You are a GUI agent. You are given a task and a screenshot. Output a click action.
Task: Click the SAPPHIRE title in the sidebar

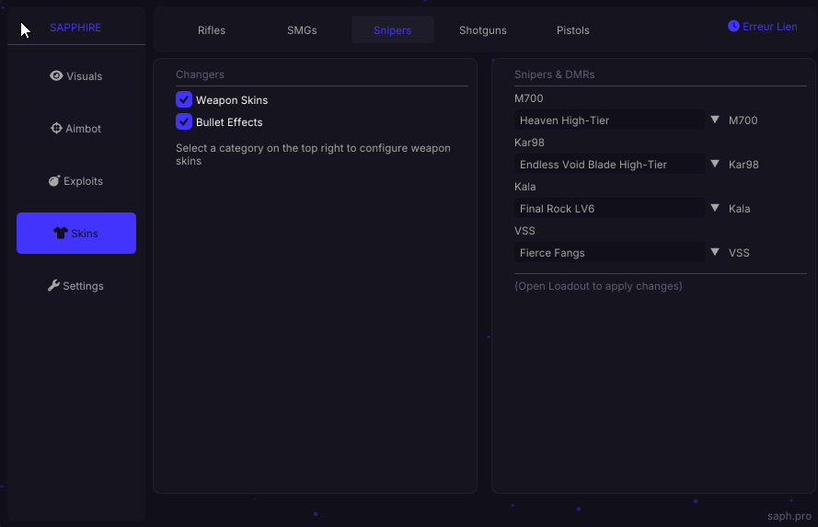[75, 28]
